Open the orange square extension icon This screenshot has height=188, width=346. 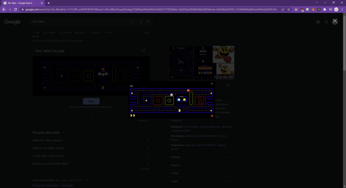pyautogui.click(x=313, y=9)
